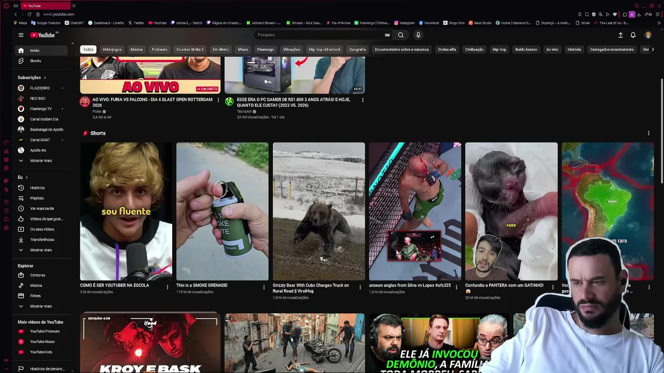Open YouTube Premium link
The height and width of the screenshot is (373, 664).
(41, 331)
